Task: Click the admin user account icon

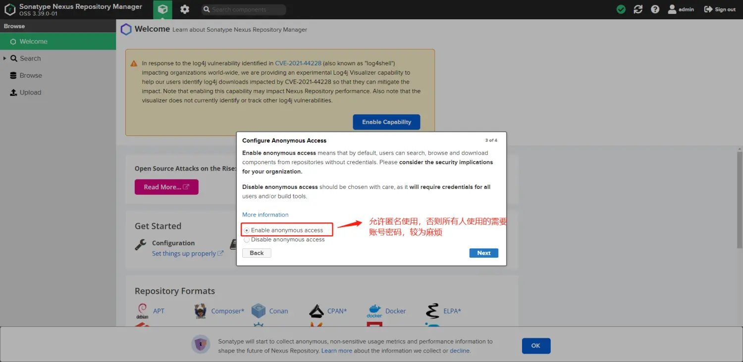Action: 672,9
